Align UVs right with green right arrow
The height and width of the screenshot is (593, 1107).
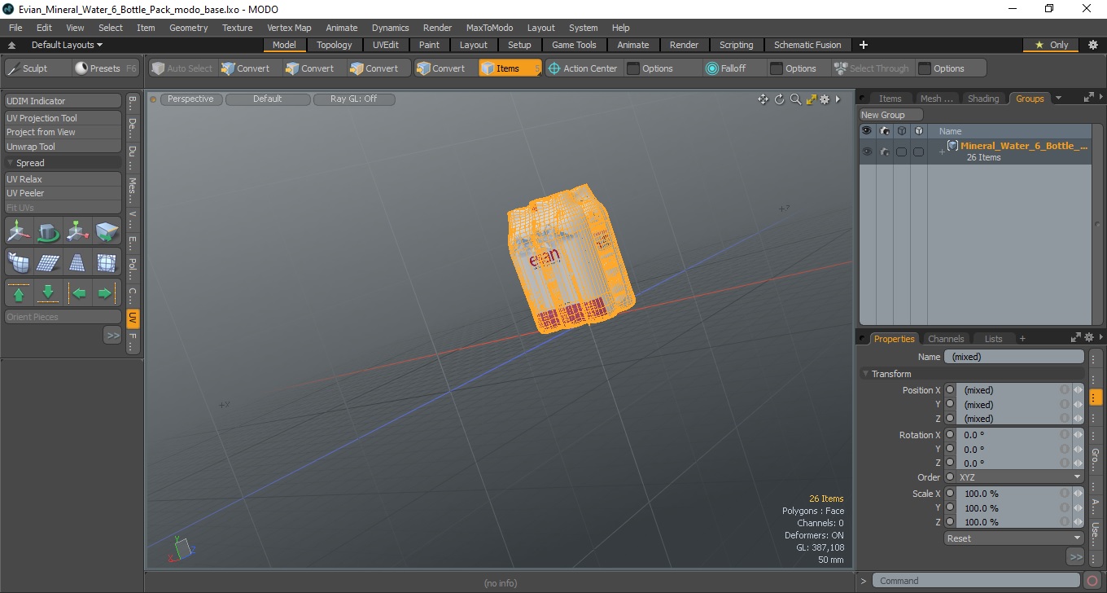pyautogui.click(x=107, y=292)
